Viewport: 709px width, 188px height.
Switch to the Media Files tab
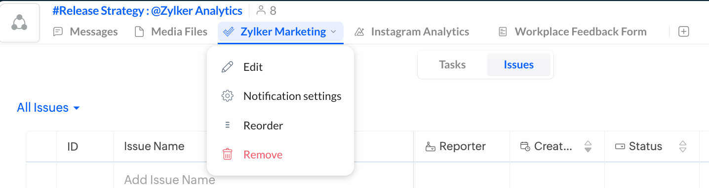(171, 32)
